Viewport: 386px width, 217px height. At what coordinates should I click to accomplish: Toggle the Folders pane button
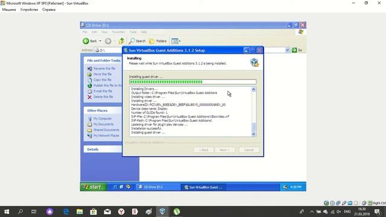point(158,41)
